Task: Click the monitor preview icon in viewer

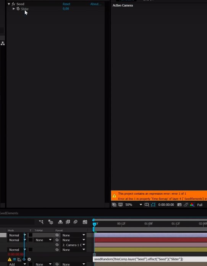Action: click(x=120, y=205)
